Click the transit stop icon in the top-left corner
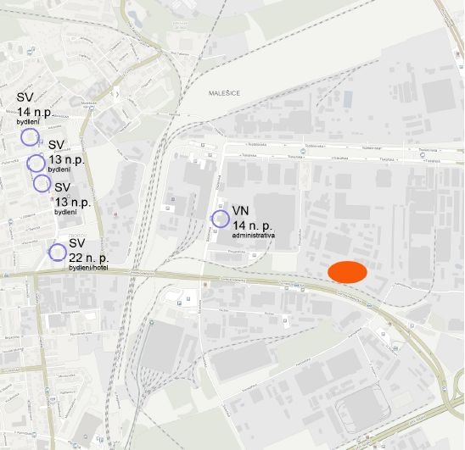The height and width of the screenshot is (450, 465). [31, 52]
